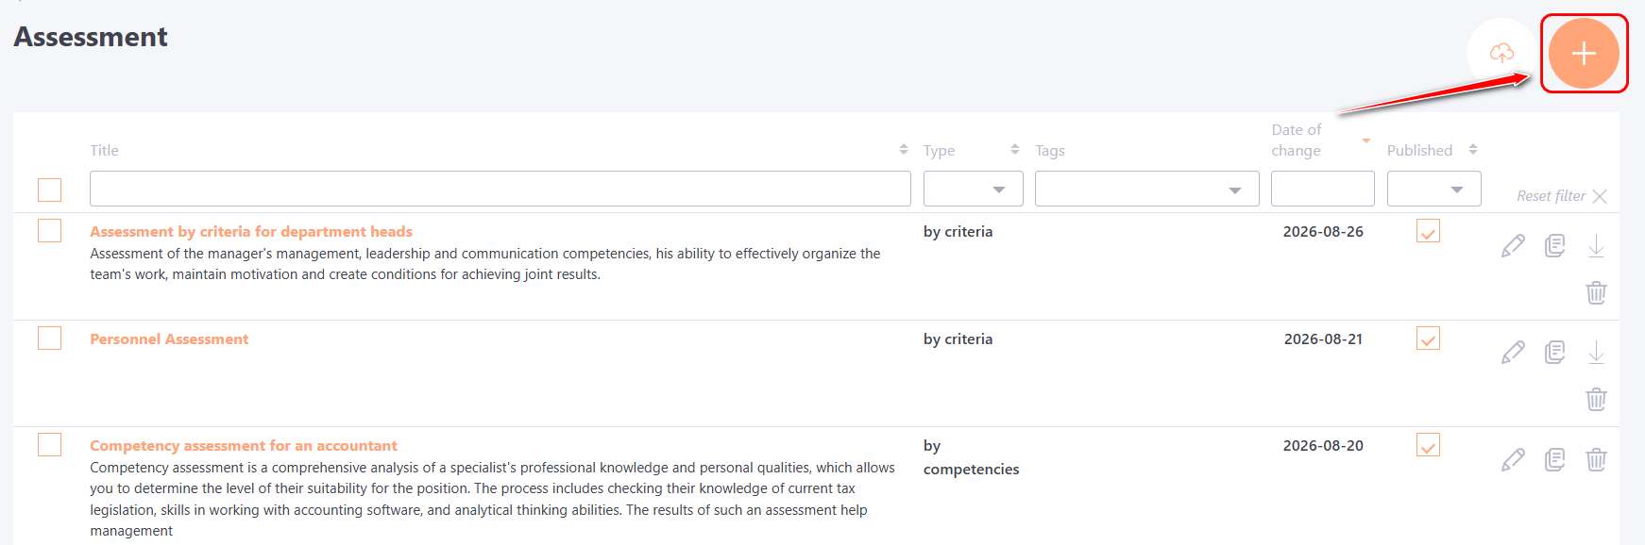Download Assessment by criteria for department heads
This screenshot has height=545, width=1645.
pyautogui.click(x=1596, y=246)
